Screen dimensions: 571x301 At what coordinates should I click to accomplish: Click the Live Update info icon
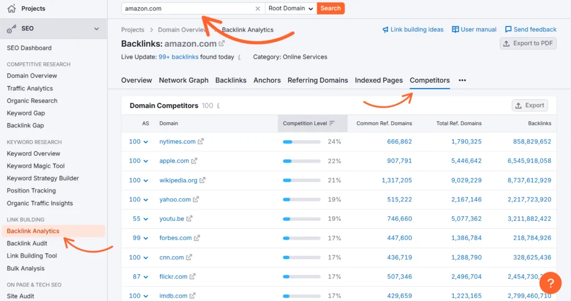tap(239, 57)
